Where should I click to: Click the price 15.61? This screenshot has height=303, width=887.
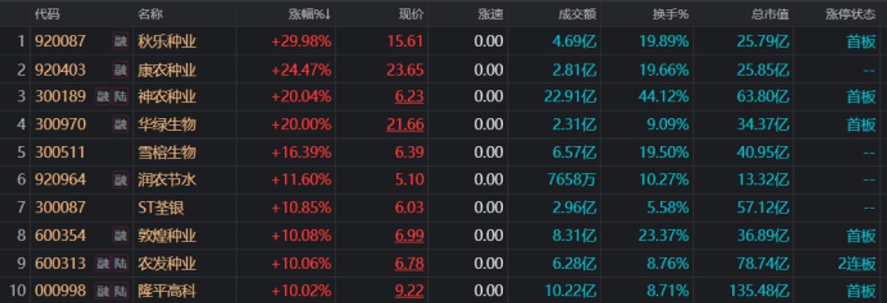pos(405,42)
